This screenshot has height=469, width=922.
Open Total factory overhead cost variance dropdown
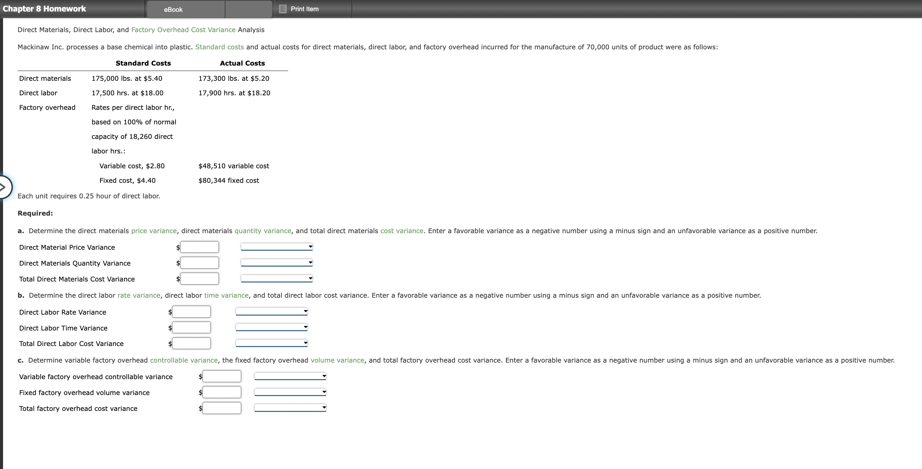click(290, 408)
